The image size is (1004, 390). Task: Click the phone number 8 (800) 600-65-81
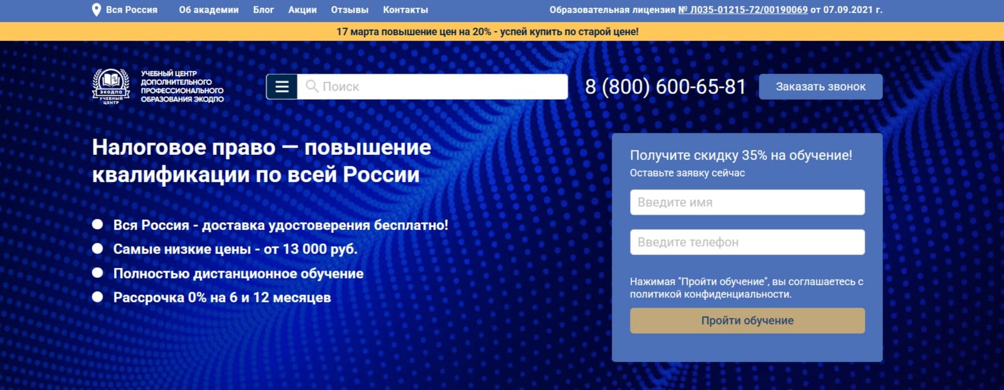click(x=665, y=87)
